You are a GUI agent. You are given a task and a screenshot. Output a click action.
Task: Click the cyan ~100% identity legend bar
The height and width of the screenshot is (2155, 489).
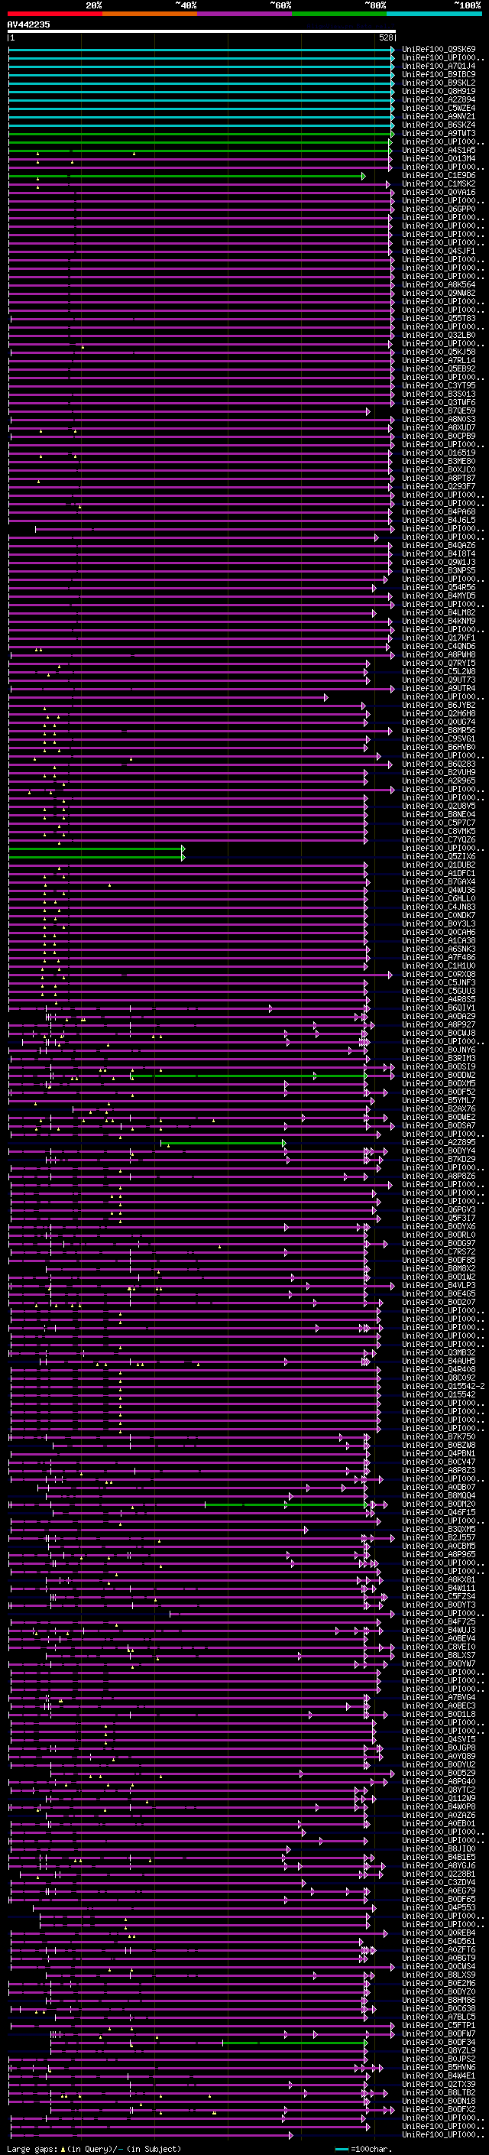click(x=433, y=14)
